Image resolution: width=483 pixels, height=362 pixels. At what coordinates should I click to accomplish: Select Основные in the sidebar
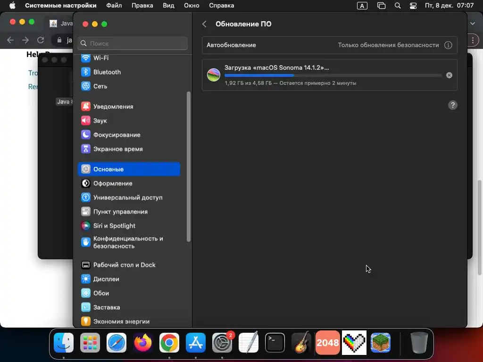129,169
